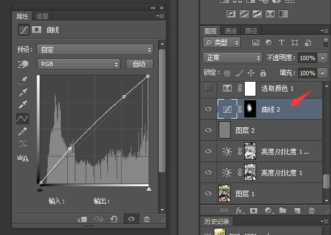Delete the adjustment with the Properties trash icon
This screenshot has width=331, height=235.
pos(147,219)
